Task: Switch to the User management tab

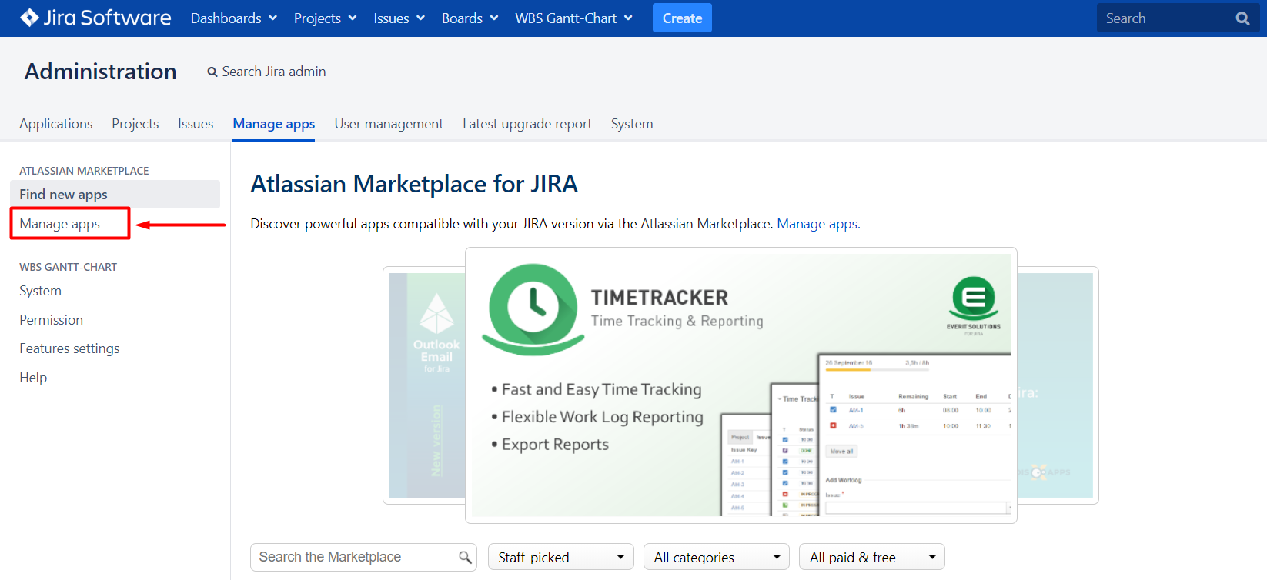Action: click(389, 124)
